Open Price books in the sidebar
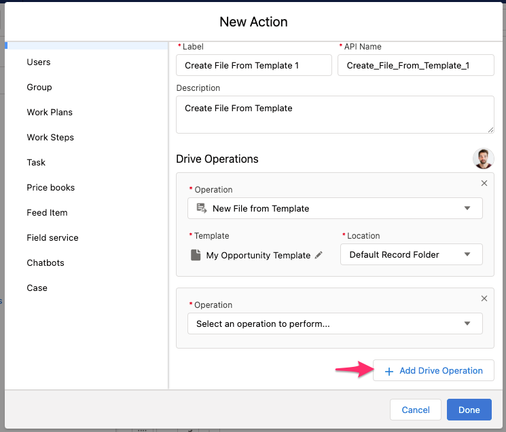This screenshot has width=506, height=432. (x=51, y=188)
